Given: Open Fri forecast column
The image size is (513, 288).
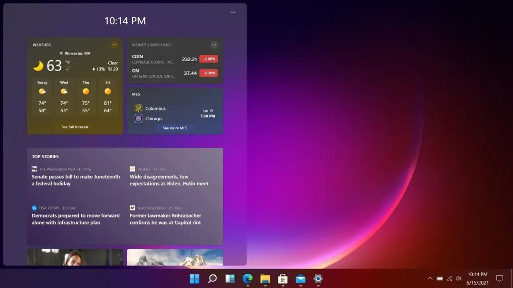Looking at the screenshot, I should (x=108, y=97).
